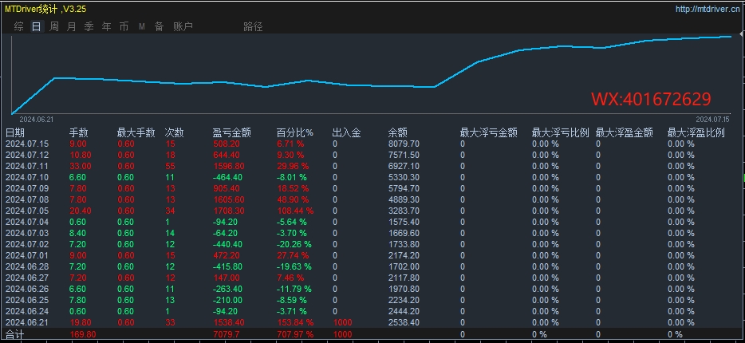
Task: Click balance value 8079.70
Action: pyautogui.click(x=404, y=144)
